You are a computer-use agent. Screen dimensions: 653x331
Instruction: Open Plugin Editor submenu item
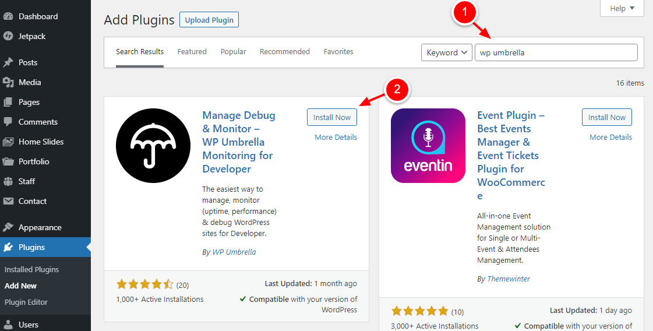coord(26,302)
